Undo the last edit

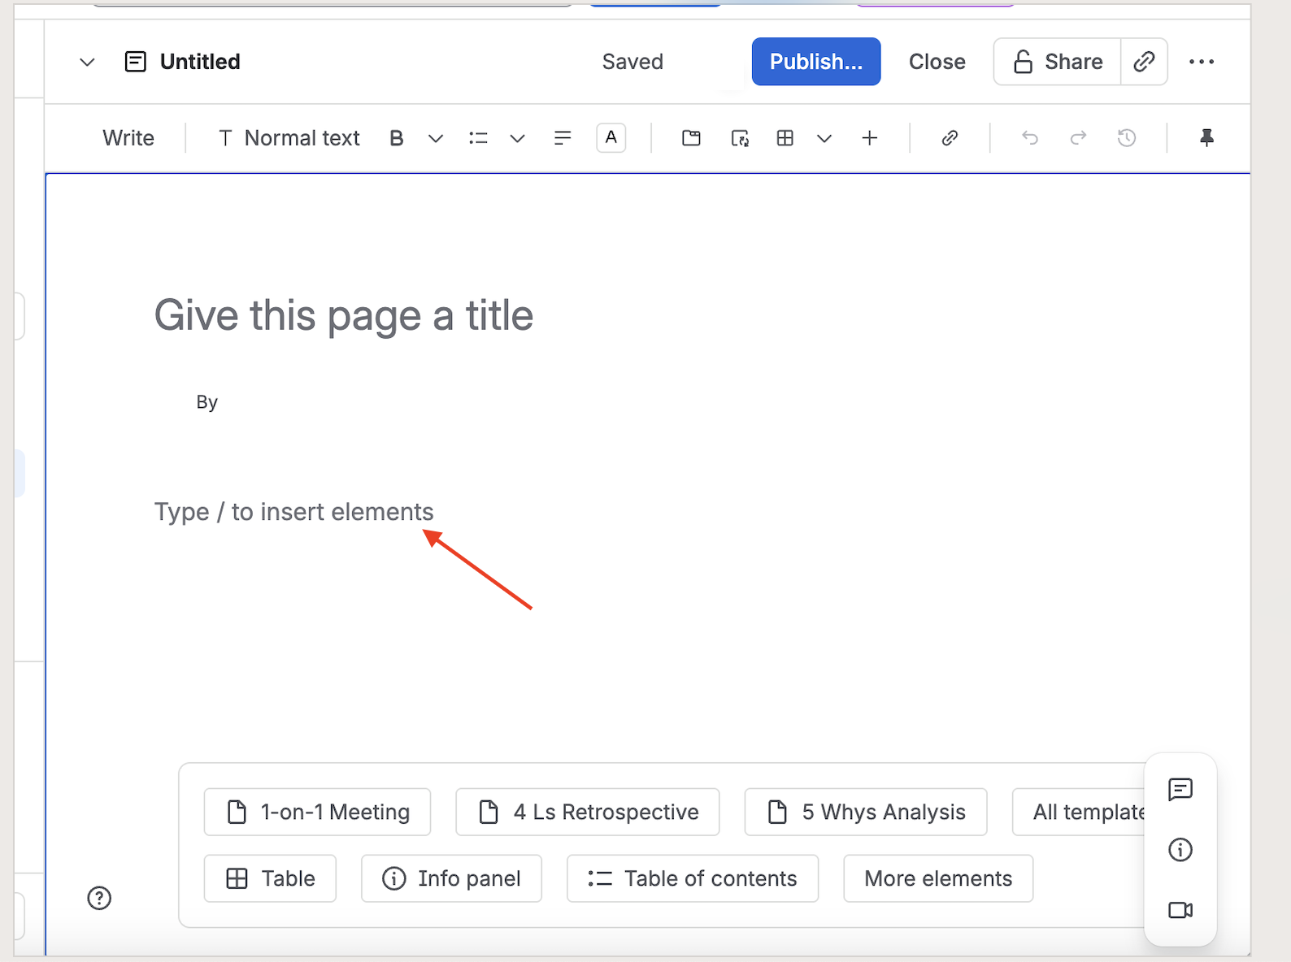(x=1030, y=138)
